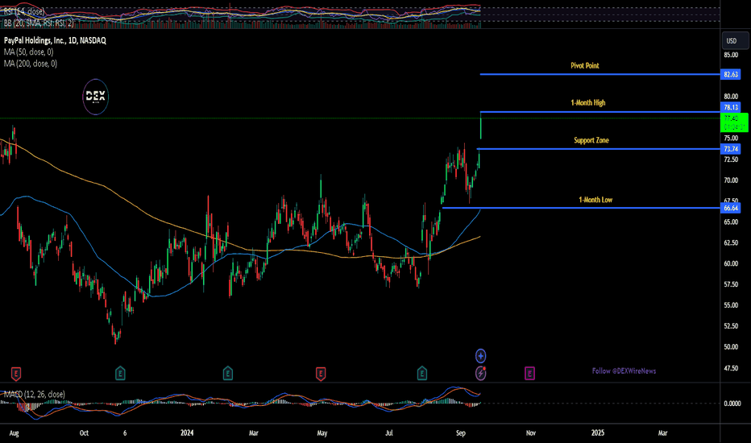Click the red earnings marker above the Aug label
Viewport: 751px width, 443px height.
[x=16, y=374]
